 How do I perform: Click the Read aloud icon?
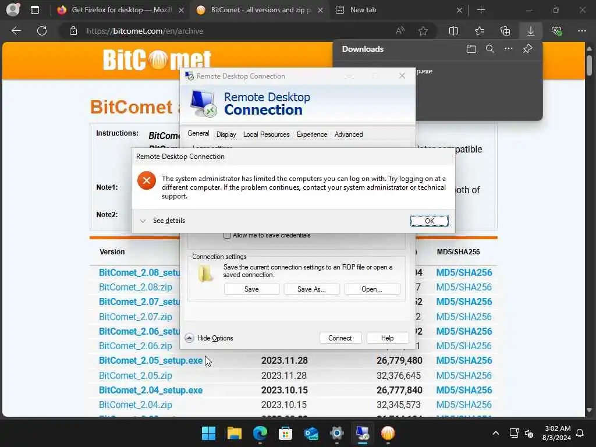pyautogui.click(x=400, y=31)
